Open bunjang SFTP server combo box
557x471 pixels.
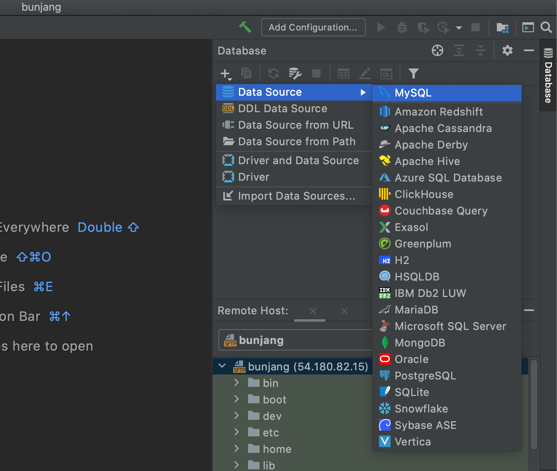[x=295, y=340]
